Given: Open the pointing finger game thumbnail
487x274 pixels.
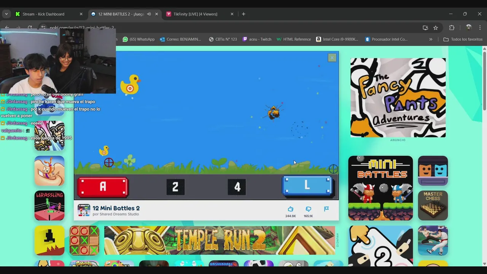Looking at the screenshot, I should [x=380, y=246].
